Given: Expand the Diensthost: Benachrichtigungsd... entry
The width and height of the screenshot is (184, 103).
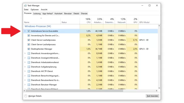Looking at the screenshot, I should 25,76.
